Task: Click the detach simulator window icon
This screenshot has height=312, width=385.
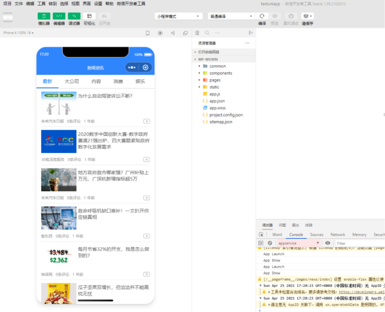Action: click(185, 33)
